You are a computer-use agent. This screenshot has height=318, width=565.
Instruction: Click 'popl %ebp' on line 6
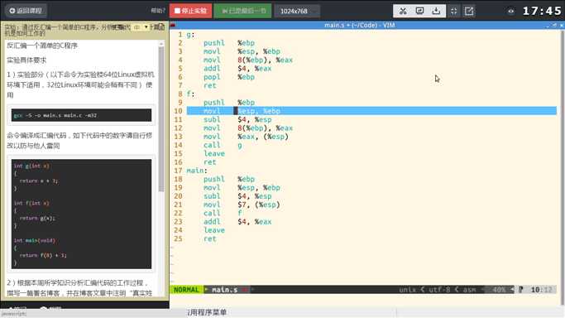[229, 77]
